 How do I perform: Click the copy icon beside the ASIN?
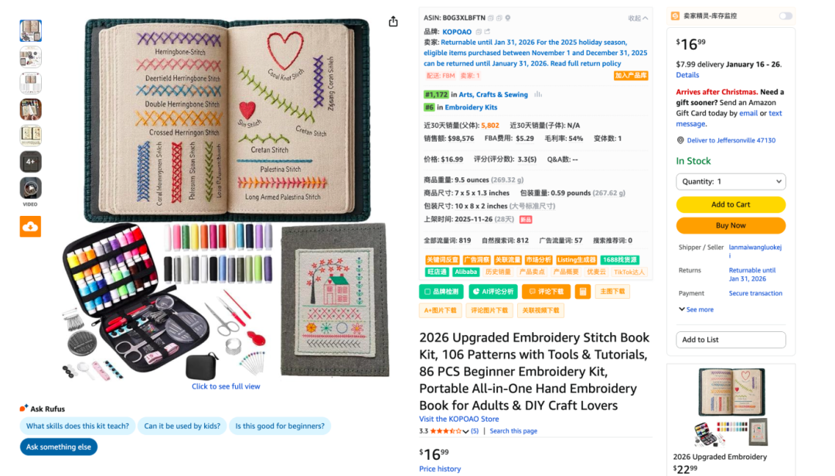[x=492, y=18]
